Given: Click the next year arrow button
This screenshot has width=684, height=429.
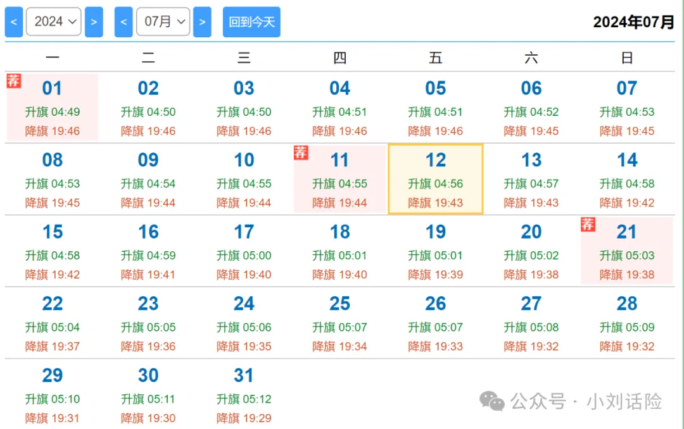Looking at the screenshot, I should 94,22.
